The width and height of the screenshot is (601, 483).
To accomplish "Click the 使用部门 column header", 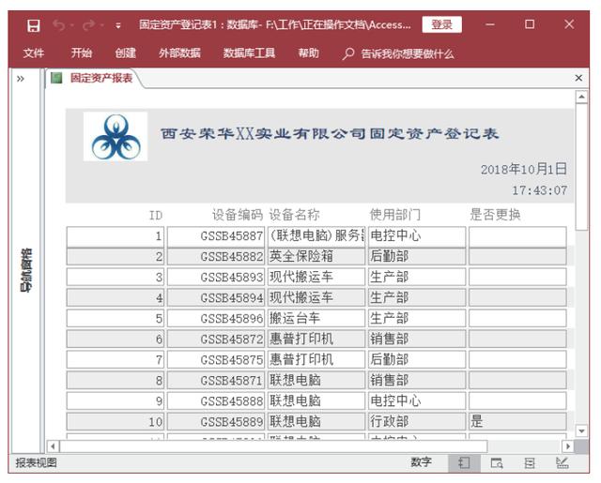I will 394,215.
